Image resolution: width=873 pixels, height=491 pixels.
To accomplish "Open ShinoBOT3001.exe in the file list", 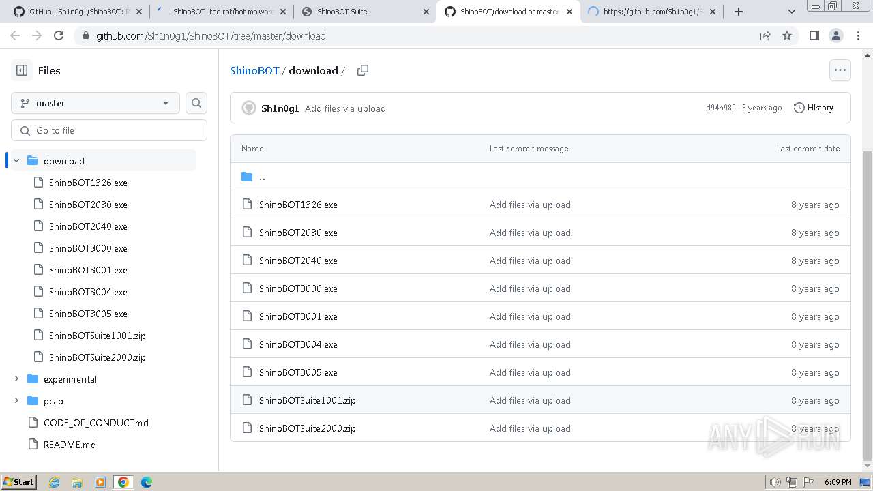I will (x=298, y=316).
